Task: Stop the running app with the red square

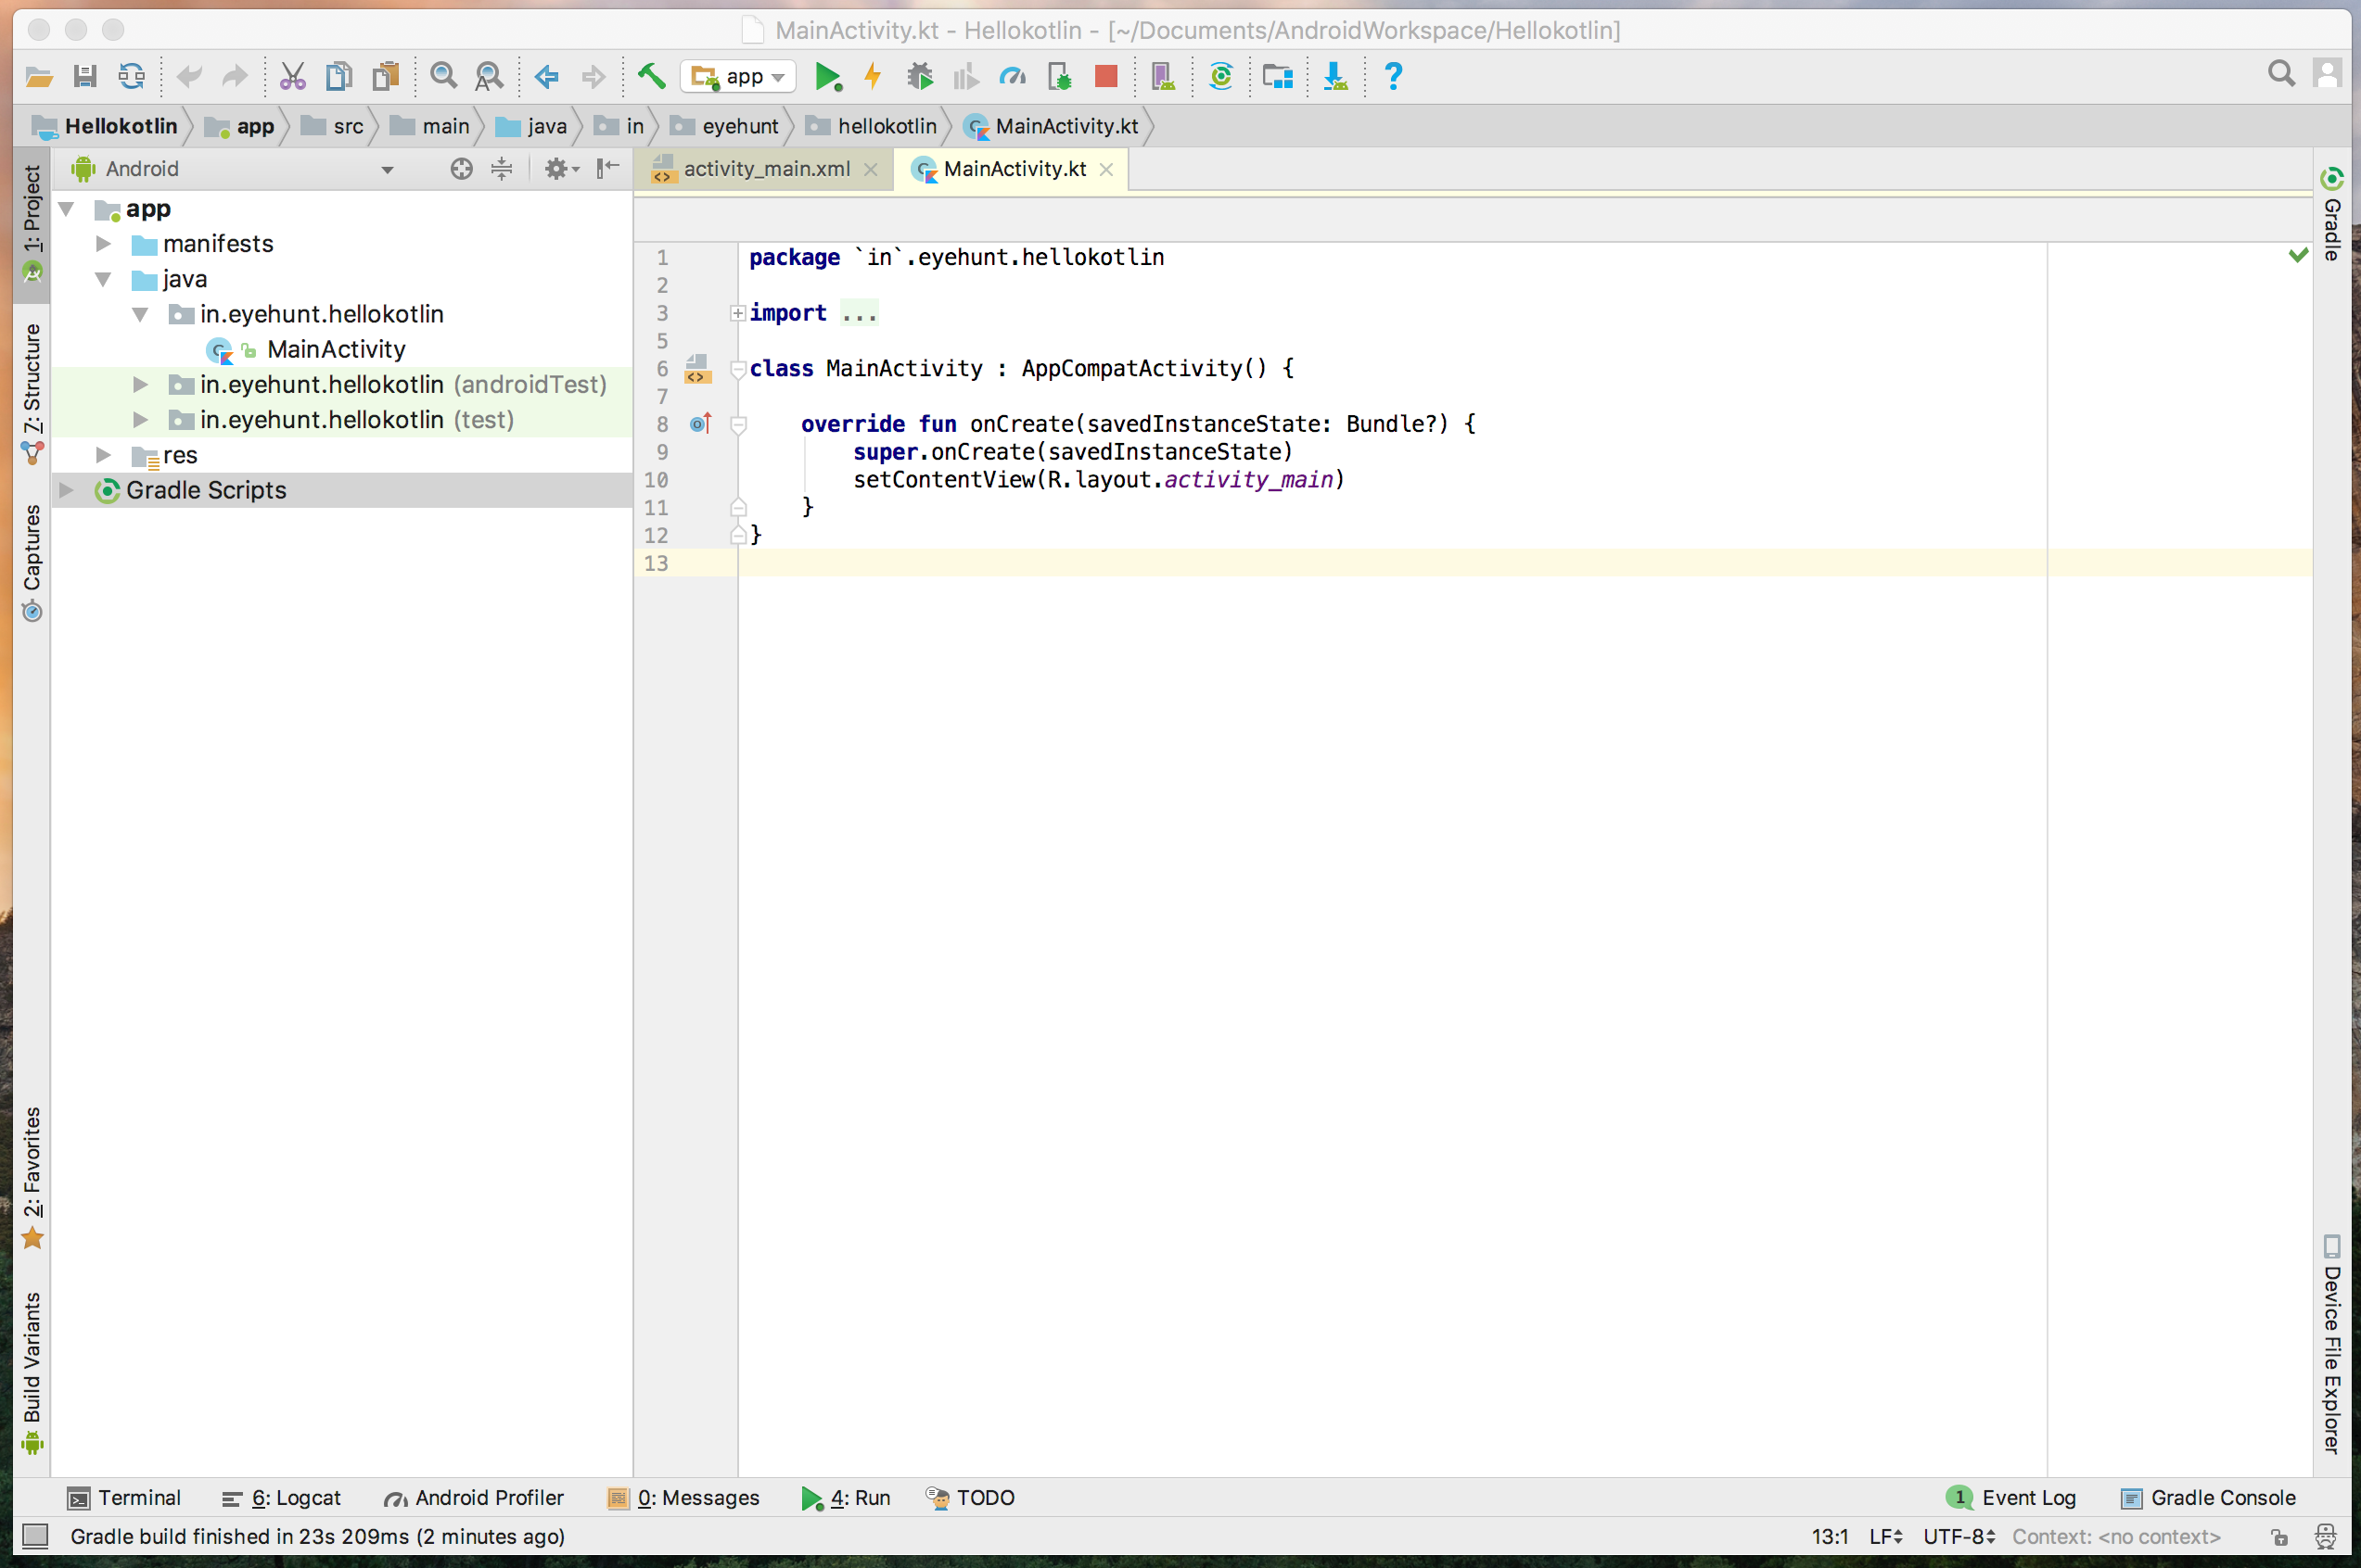Action: [x=1105, y=76]
